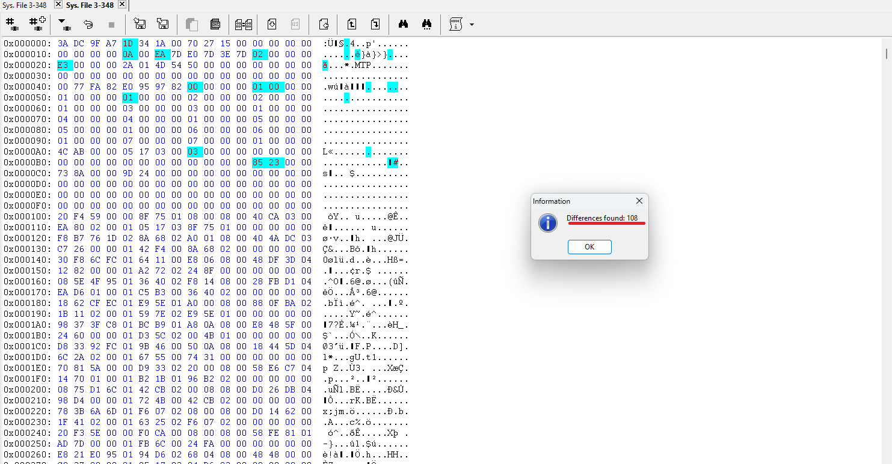
Task: Close the active bold Sys. File 3-348 tab
Action: 121,5
